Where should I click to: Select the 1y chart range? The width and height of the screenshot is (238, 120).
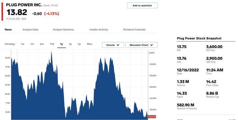pos(62,44)
